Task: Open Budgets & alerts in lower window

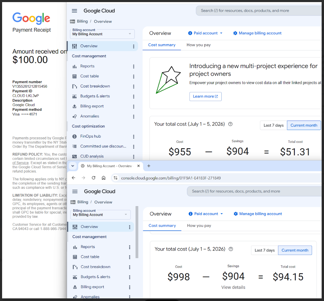Action: pyautogui.click(x=95, y=277)
